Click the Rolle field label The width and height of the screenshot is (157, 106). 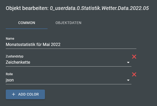tap(9, 74)
